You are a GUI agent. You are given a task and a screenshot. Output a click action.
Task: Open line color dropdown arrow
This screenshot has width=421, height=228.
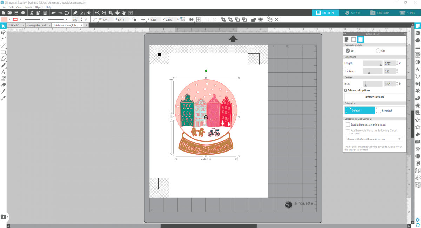(x=20, y=19)
